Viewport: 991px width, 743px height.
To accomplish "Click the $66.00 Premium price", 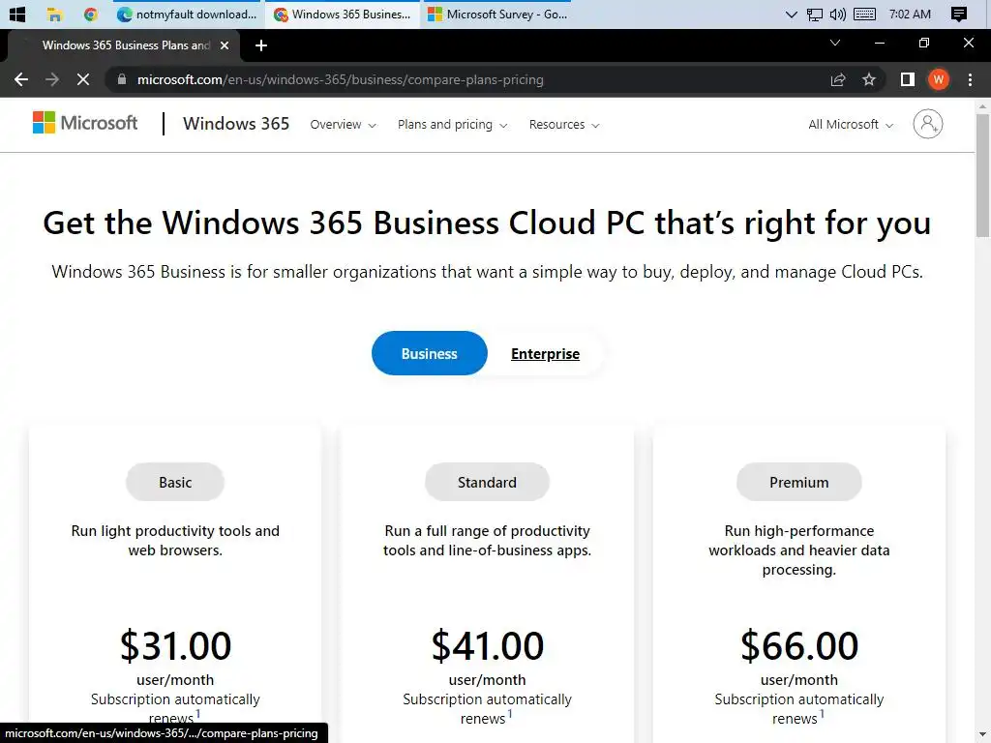I will click(798, 645).
